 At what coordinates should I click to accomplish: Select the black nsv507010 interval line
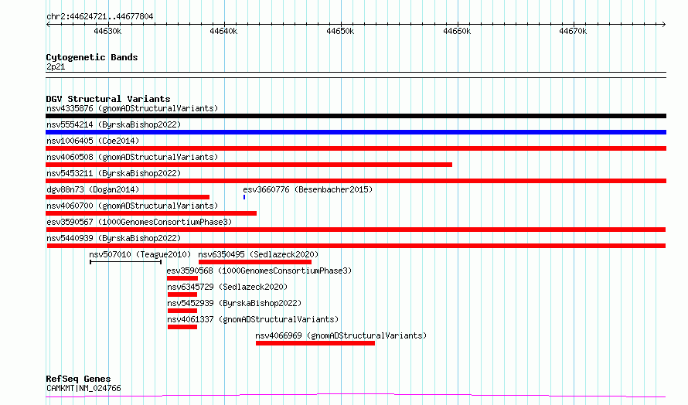(125, 262)
